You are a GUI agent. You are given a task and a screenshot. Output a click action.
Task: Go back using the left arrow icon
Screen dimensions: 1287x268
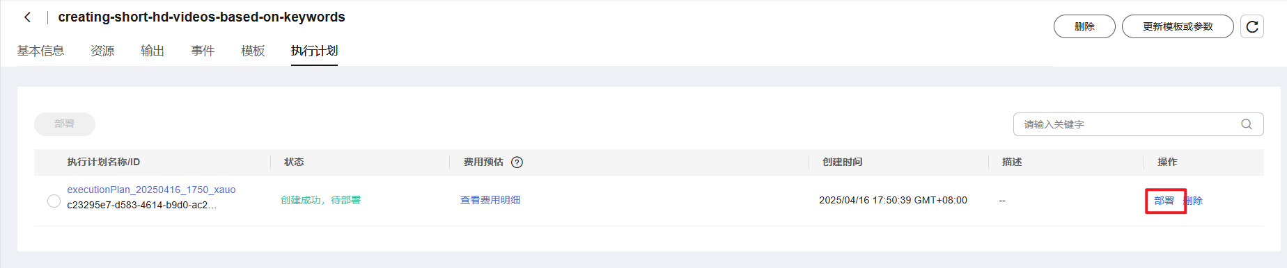tap(27, 17)
